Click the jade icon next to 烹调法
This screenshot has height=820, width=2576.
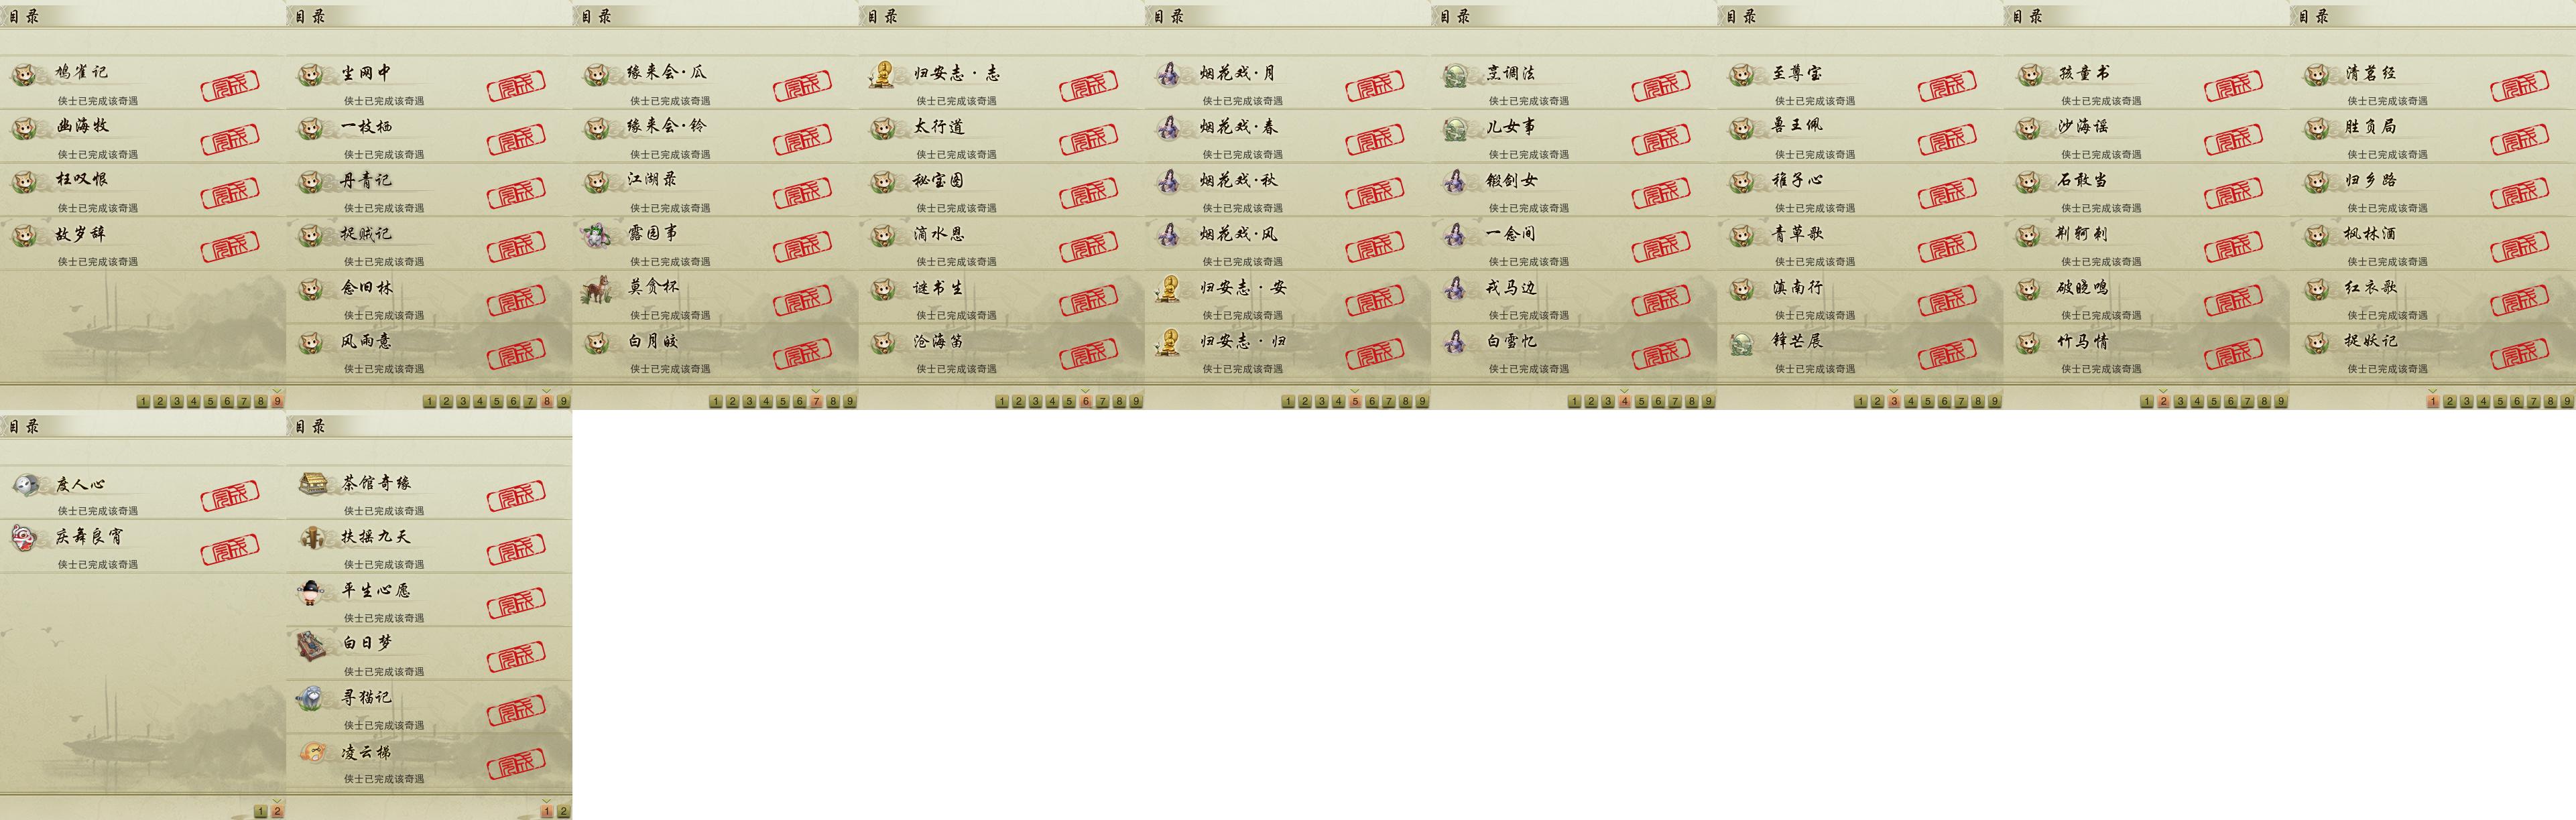tap(1455, 75)
